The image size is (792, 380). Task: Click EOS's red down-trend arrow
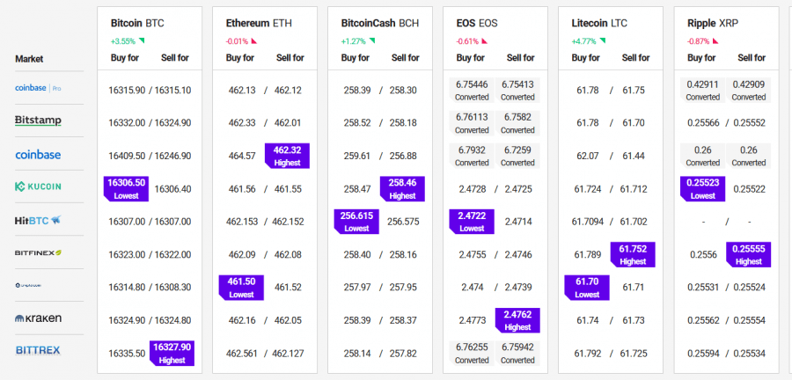pos(484,40)
